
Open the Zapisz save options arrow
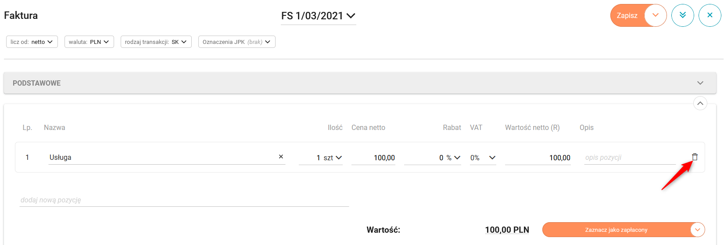pyautogui.click(x=656, y=15)
